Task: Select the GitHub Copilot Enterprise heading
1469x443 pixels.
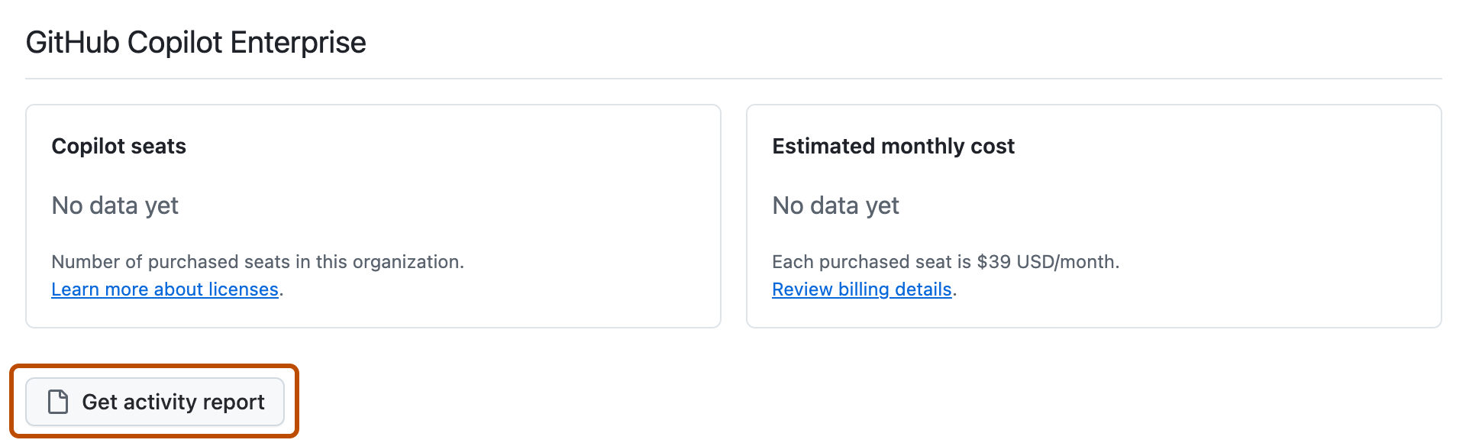Action: pos(196,42)
